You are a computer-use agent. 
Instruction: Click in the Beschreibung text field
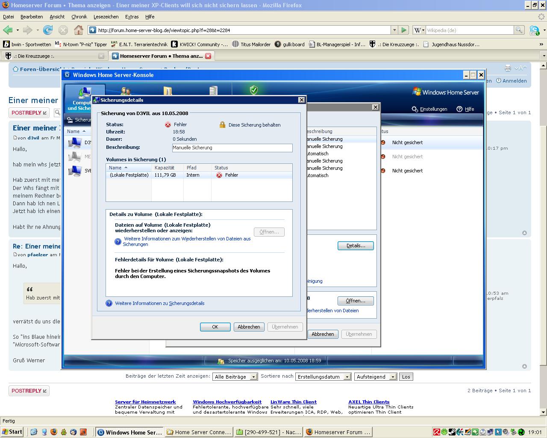point(232,148)
